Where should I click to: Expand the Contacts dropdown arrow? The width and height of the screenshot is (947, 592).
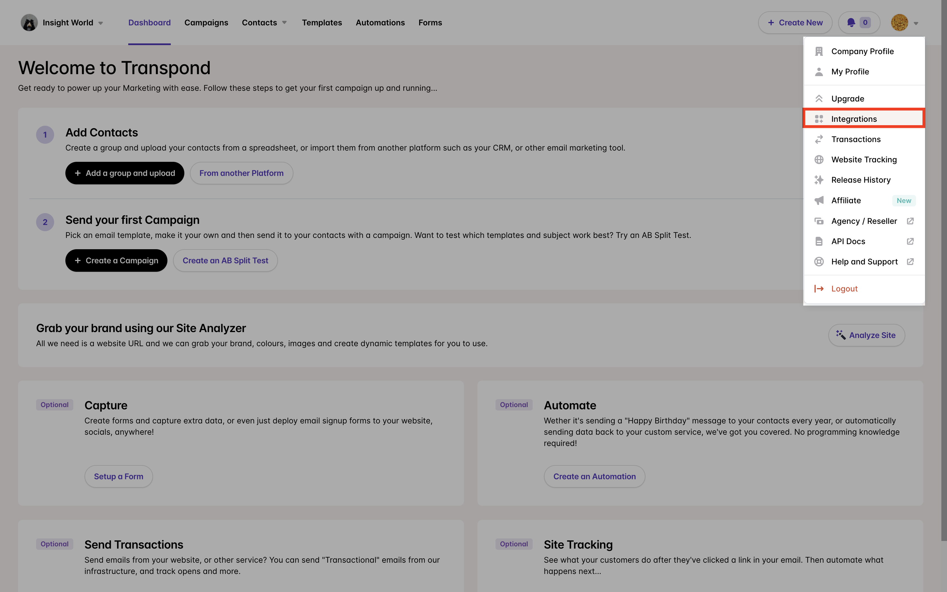click(284, 23)
